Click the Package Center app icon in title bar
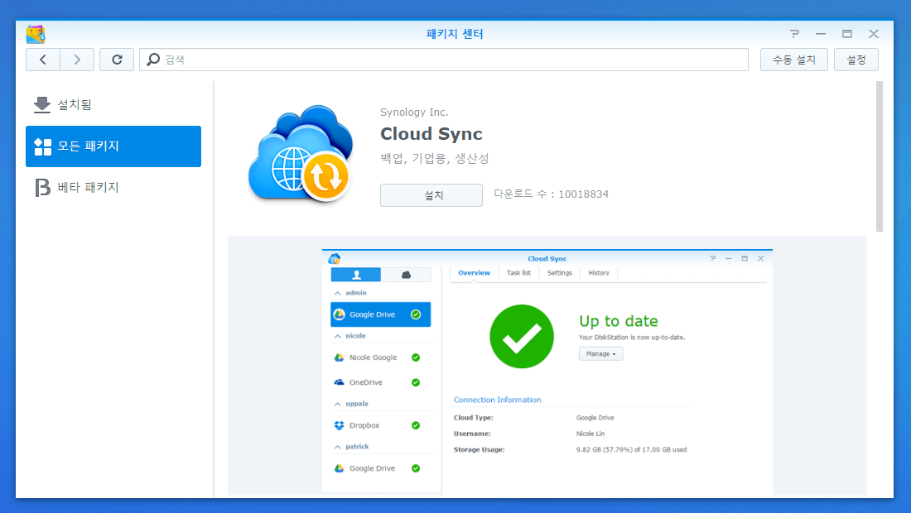 tap(36, 34)
